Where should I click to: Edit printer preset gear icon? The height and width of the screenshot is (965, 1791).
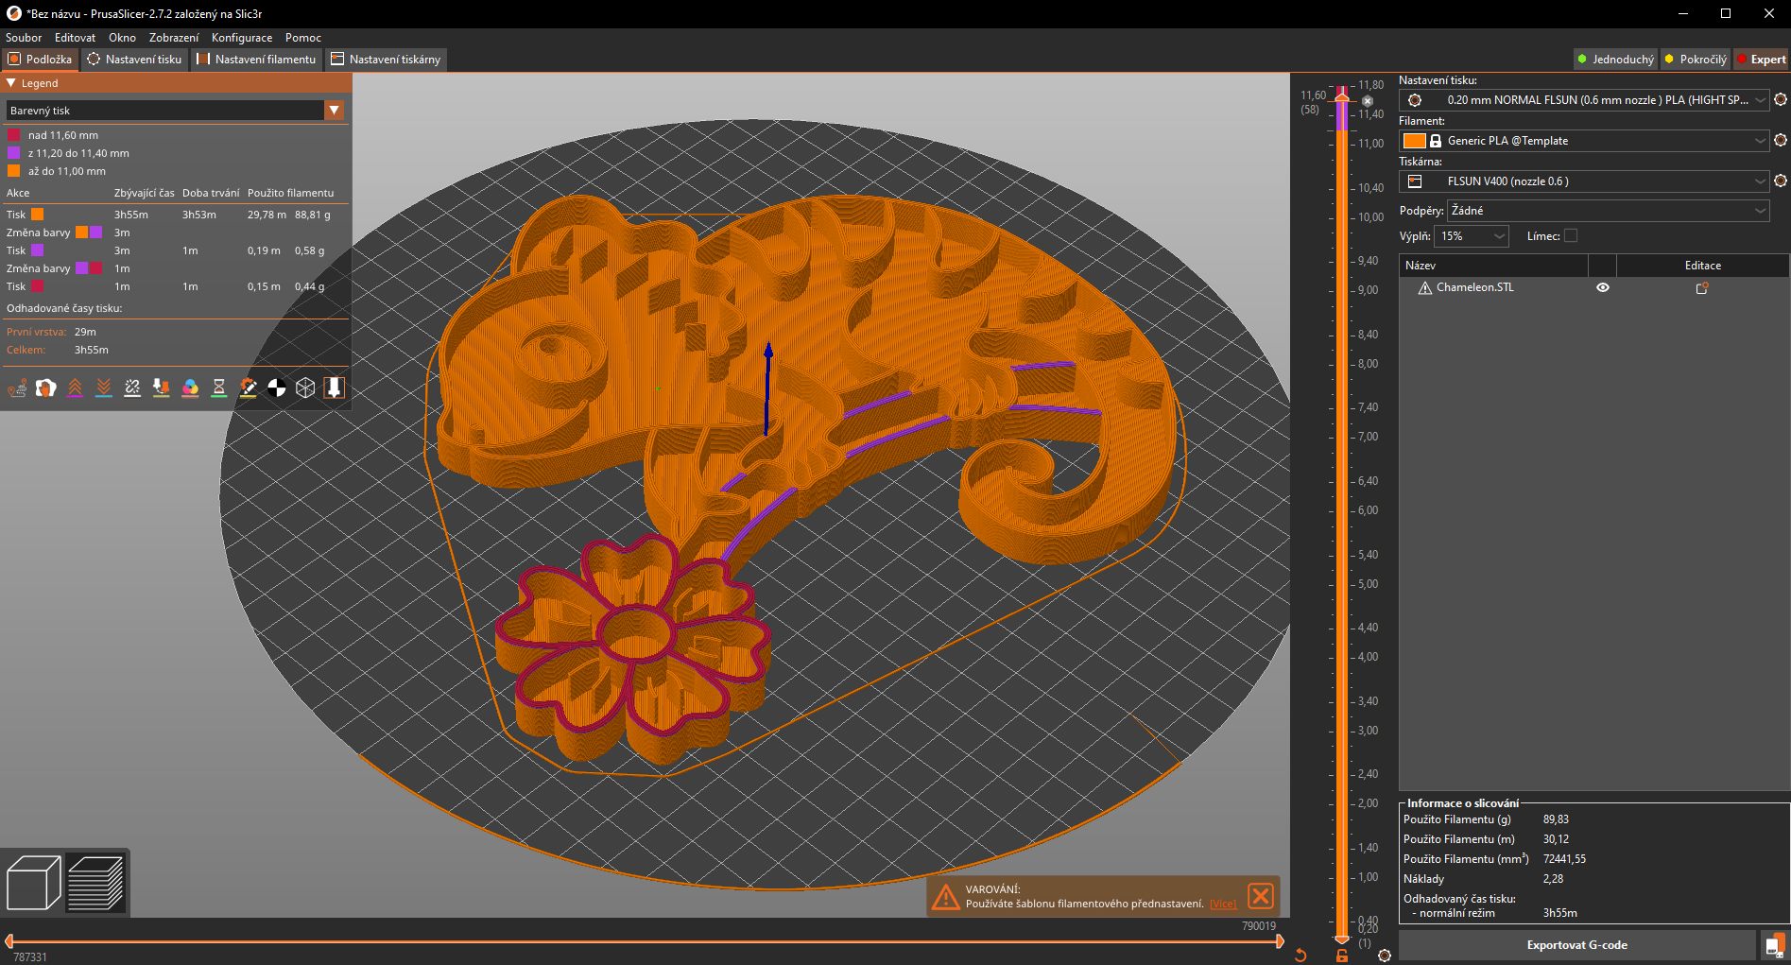[1781, 181]
